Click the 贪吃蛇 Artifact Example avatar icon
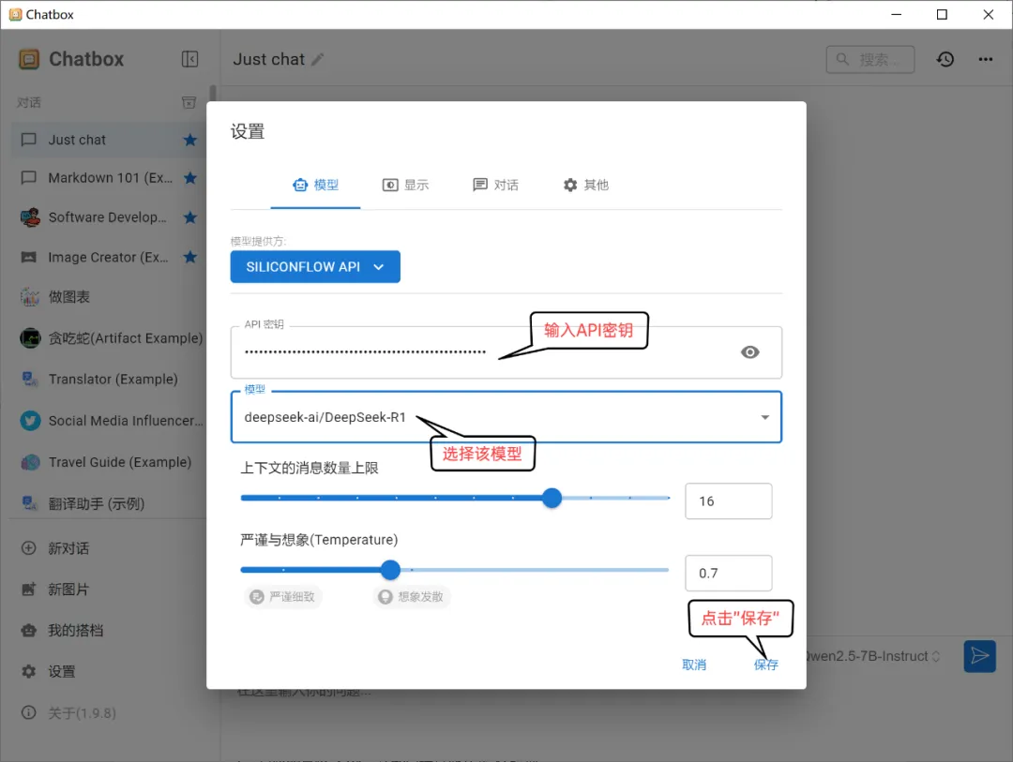The height and width of the screenshot is (762, 1013). [x=30, y=337]
